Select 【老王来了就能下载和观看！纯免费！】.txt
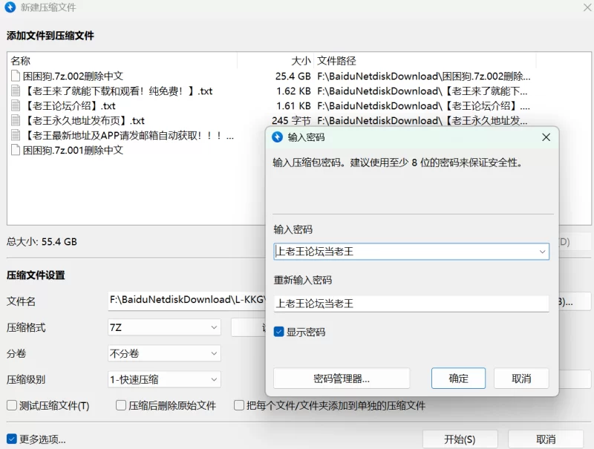This screenshot has width=594, height=449. pos(118,91)
